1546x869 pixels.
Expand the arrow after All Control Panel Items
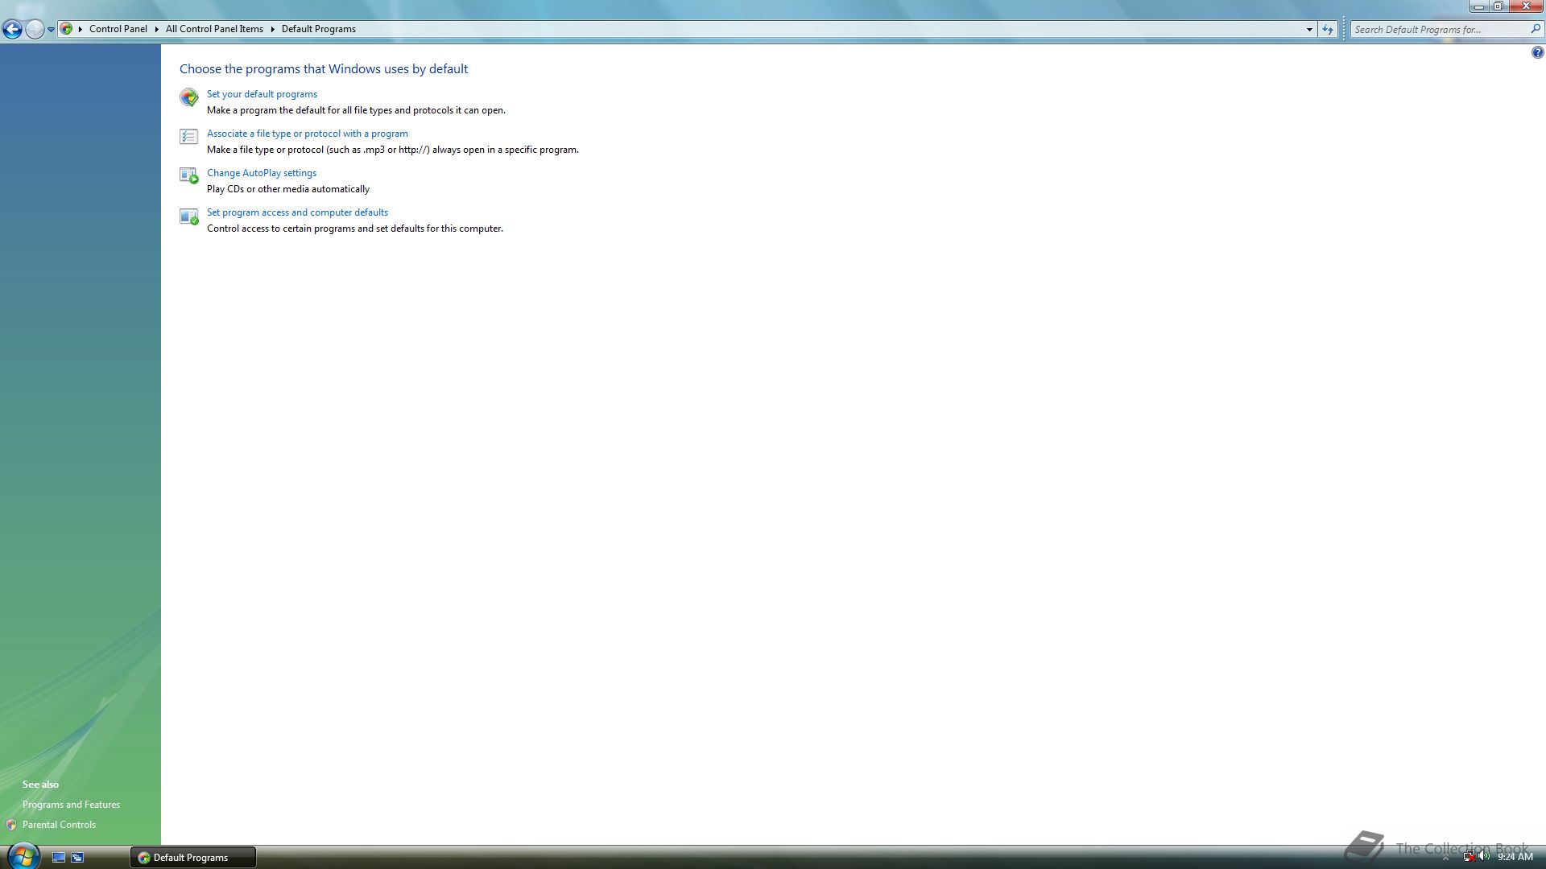point(272,29)
